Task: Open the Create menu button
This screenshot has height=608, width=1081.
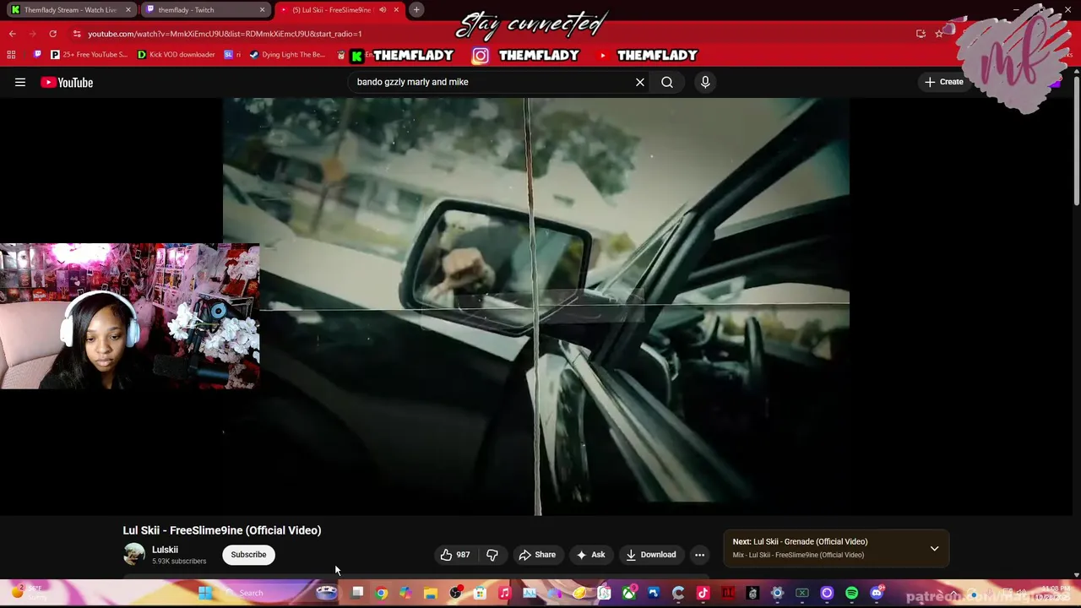Action: coord(944,82)
